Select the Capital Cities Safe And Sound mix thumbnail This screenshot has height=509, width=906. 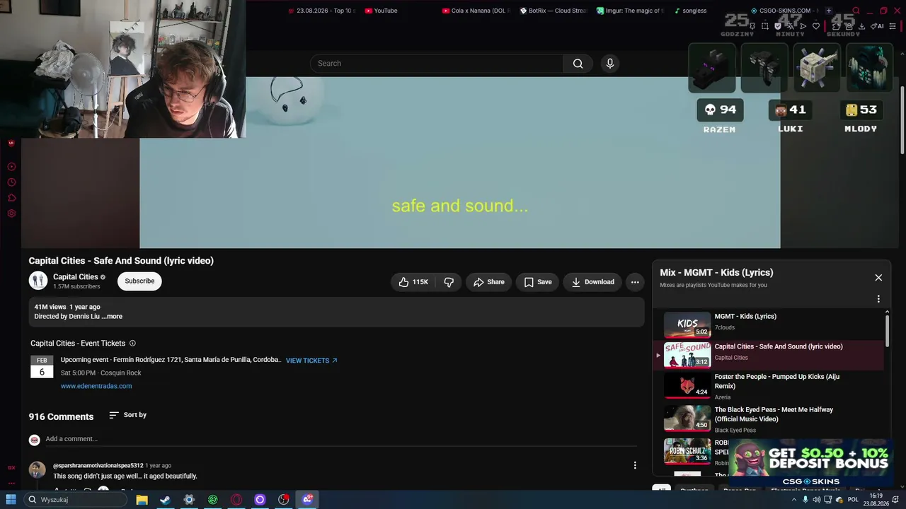pos(687,355)
